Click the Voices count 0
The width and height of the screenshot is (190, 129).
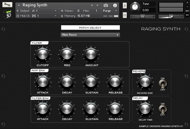78,11
